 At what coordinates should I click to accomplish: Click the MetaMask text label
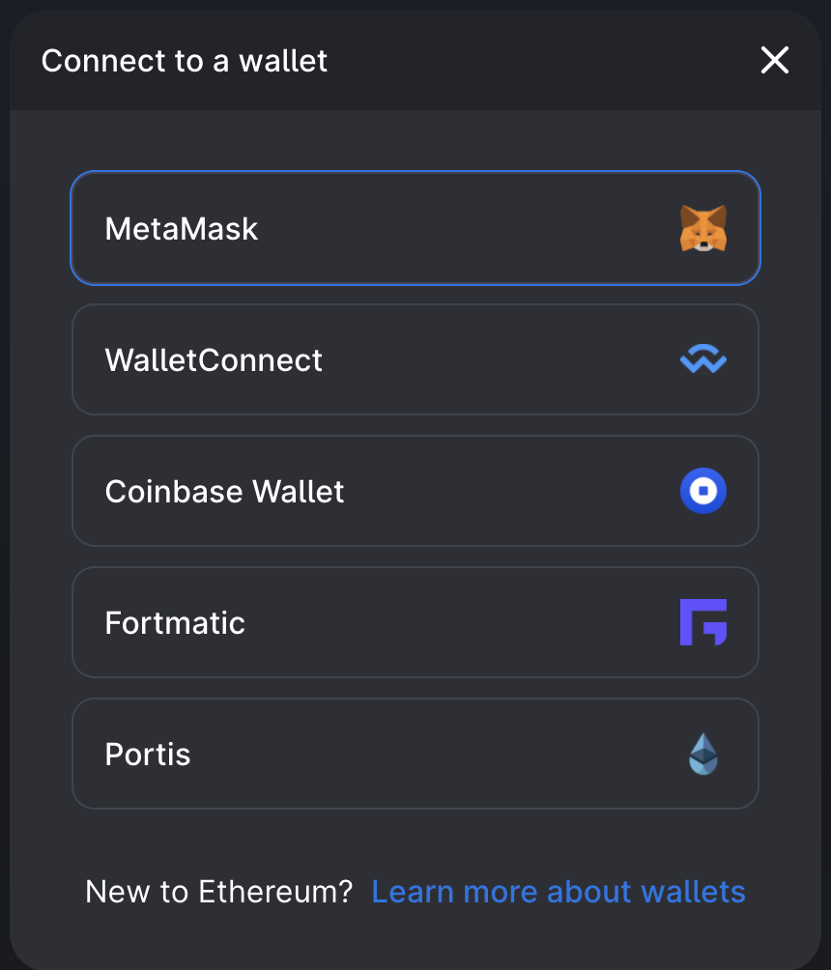point(182,229)
